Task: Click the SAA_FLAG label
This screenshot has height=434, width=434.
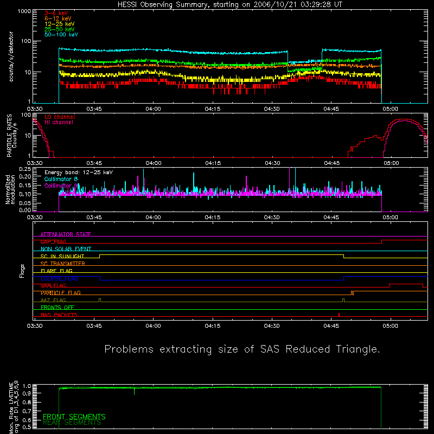Action: pos(53,286)
